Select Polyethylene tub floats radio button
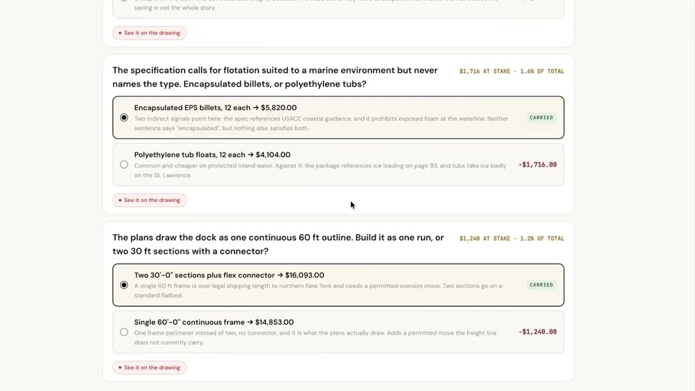The image size is (695, 391). [x=124, y=165]
